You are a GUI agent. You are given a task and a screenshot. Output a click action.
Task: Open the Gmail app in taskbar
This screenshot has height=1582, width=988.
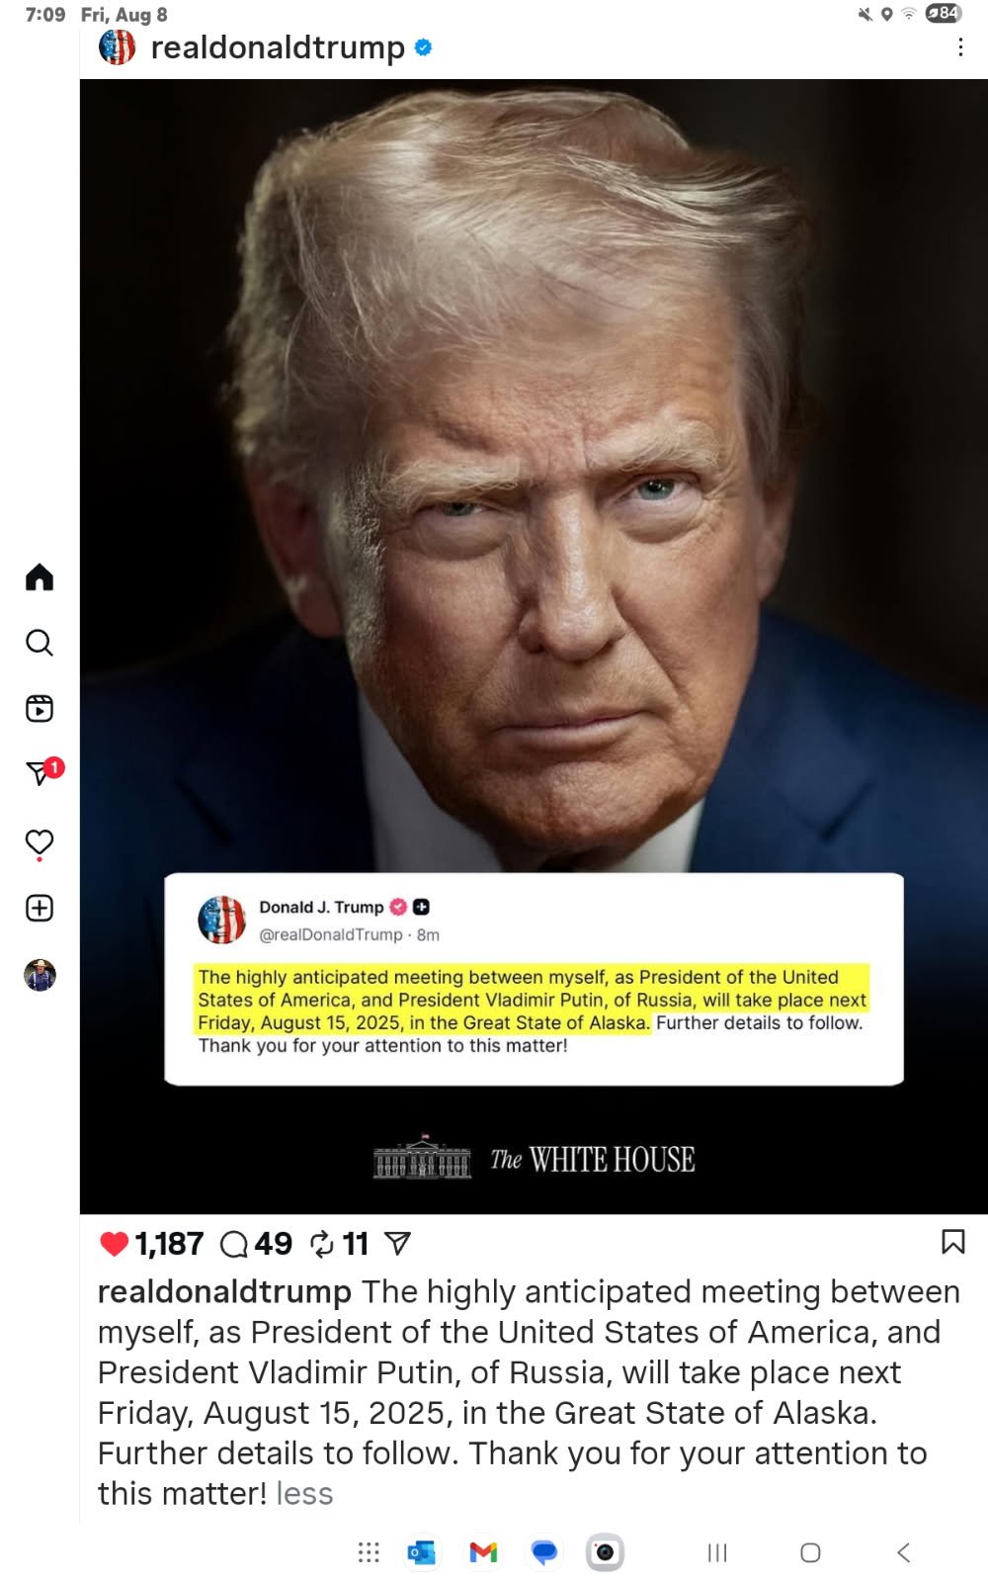[x=483, y=1552]
